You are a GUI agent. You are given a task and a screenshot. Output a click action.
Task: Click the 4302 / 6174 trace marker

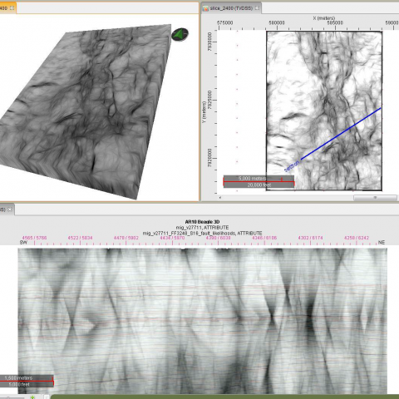click(x=310, y=238)
